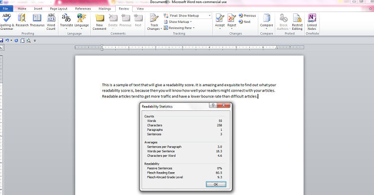Click the Restrict Editing button
Screen dimensions: 374x195
coord(297,22)
